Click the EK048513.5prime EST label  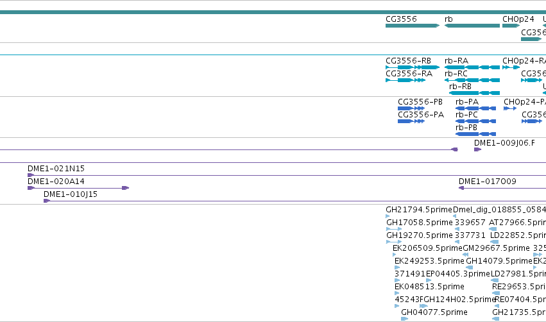coord(429,287)
